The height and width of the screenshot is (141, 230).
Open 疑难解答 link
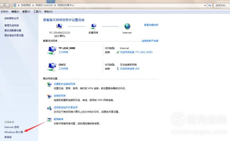pos(58,119)
